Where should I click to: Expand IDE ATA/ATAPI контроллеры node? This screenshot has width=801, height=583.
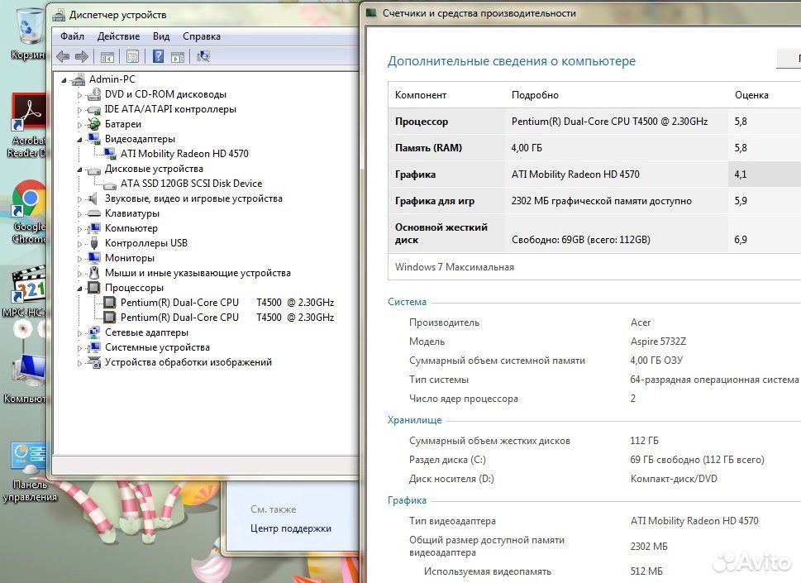pos(79,110)
